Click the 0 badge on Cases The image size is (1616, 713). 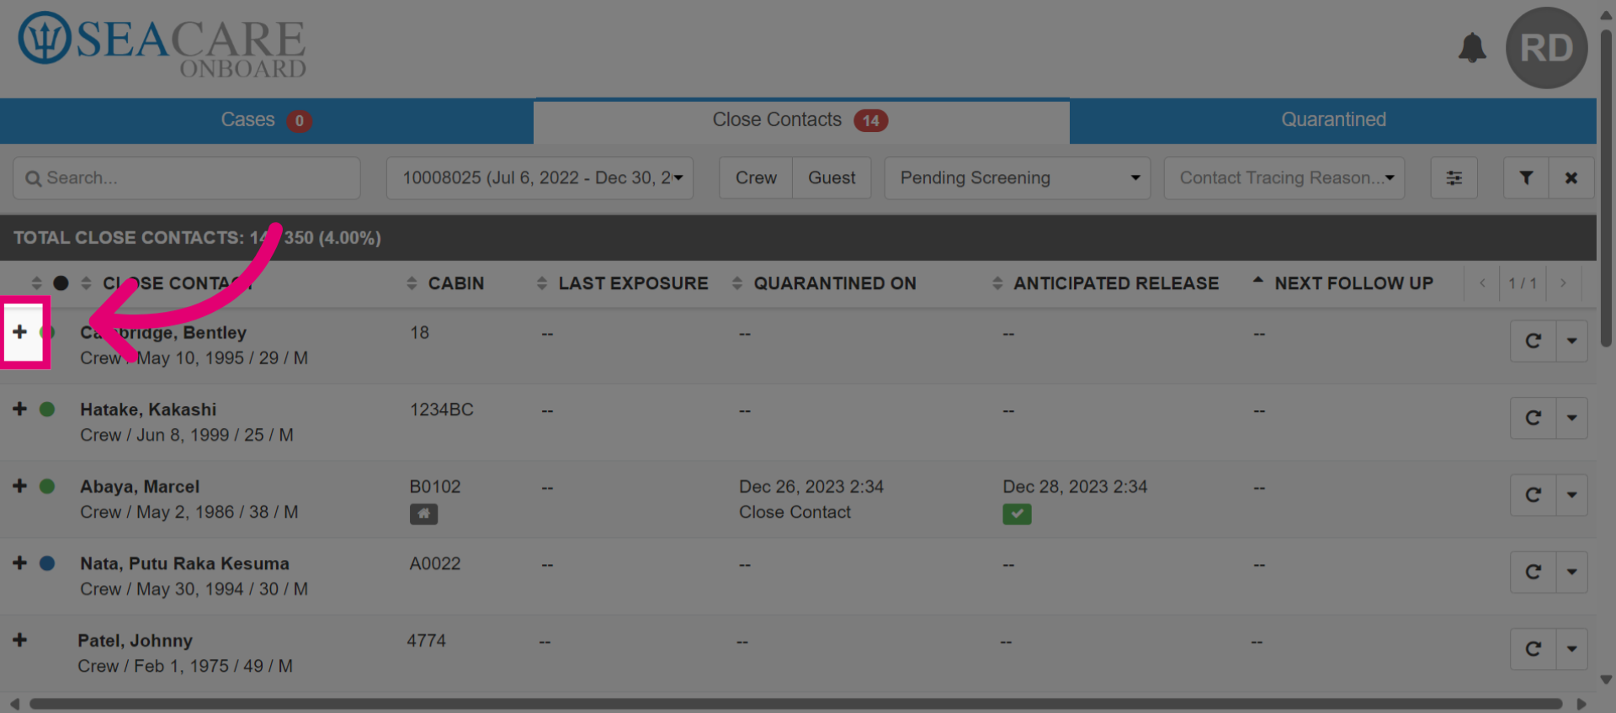pyautogui.click(x=299, y=121)
